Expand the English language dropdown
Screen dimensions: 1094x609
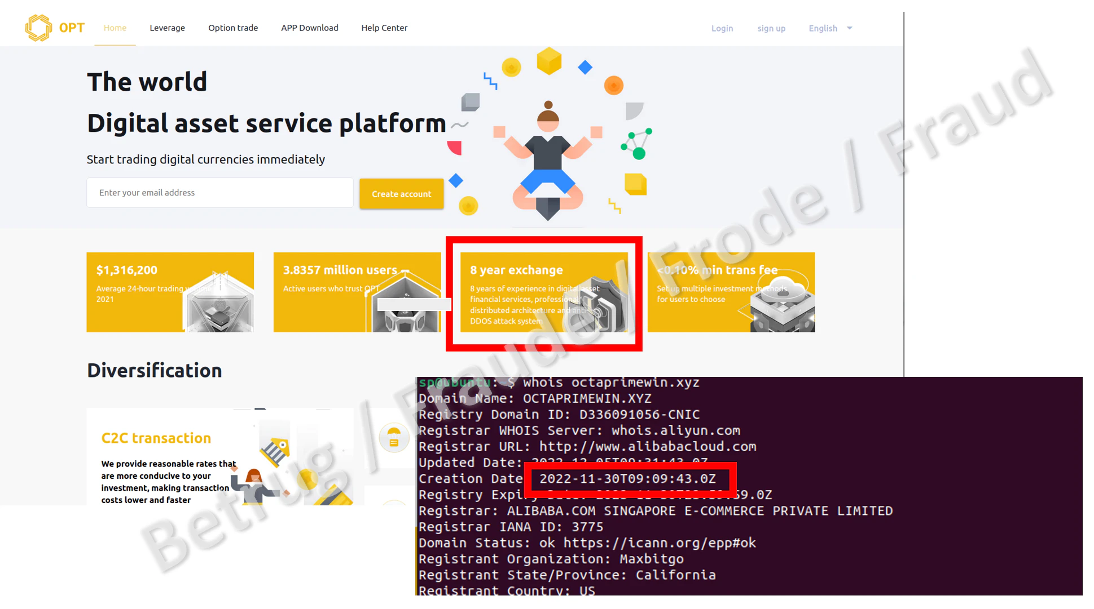point(831,28)
